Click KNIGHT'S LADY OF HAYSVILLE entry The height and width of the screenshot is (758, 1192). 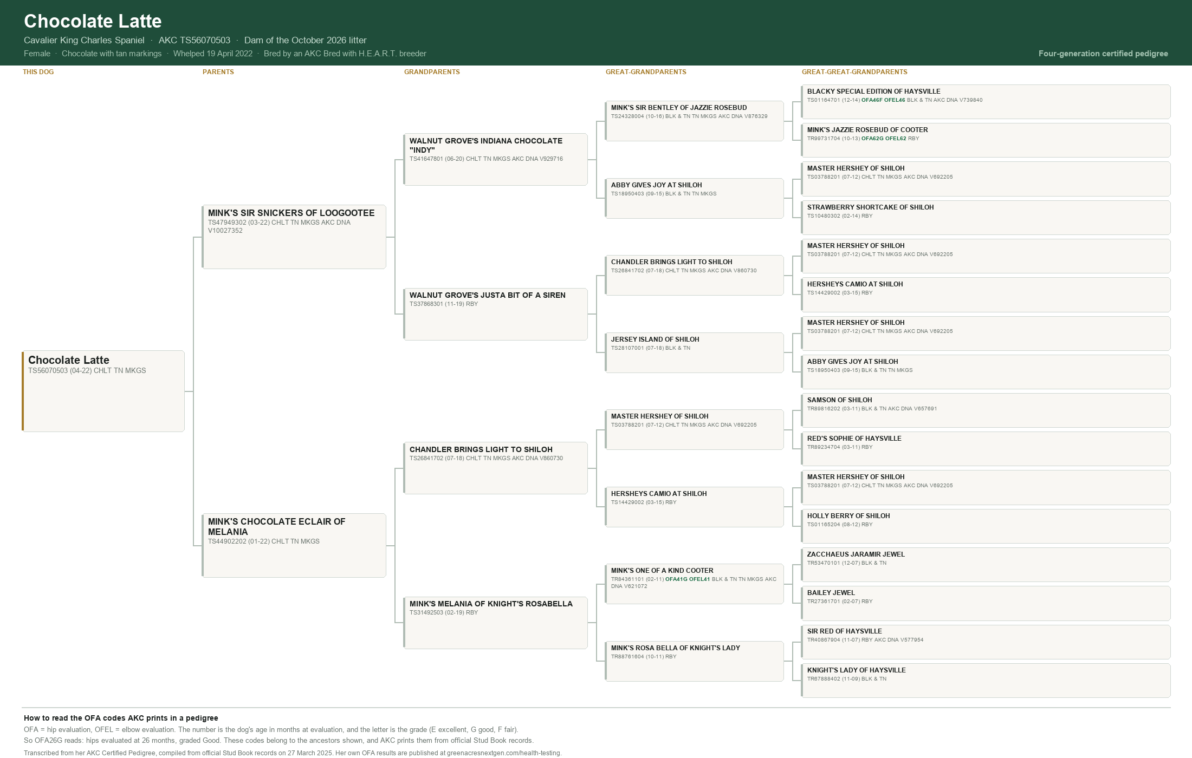986,681
